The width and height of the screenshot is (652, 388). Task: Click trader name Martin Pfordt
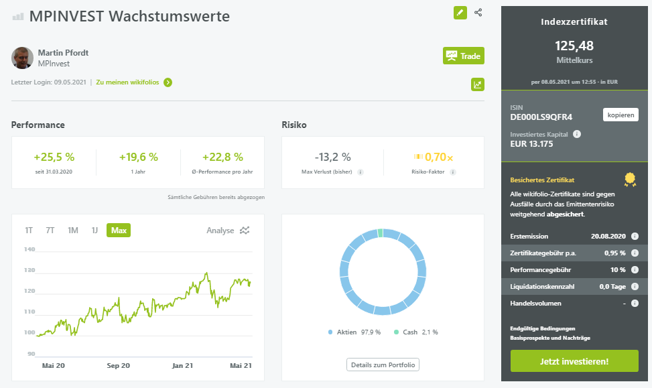click(x=63, y=53)
